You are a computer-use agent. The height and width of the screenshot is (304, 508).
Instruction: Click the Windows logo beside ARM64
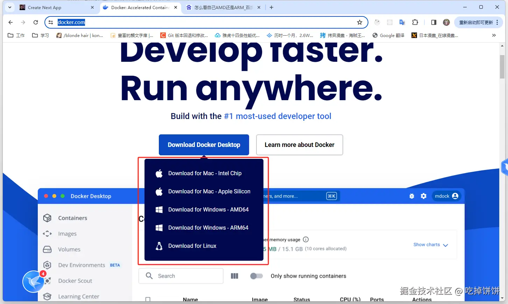click(159, 228)
